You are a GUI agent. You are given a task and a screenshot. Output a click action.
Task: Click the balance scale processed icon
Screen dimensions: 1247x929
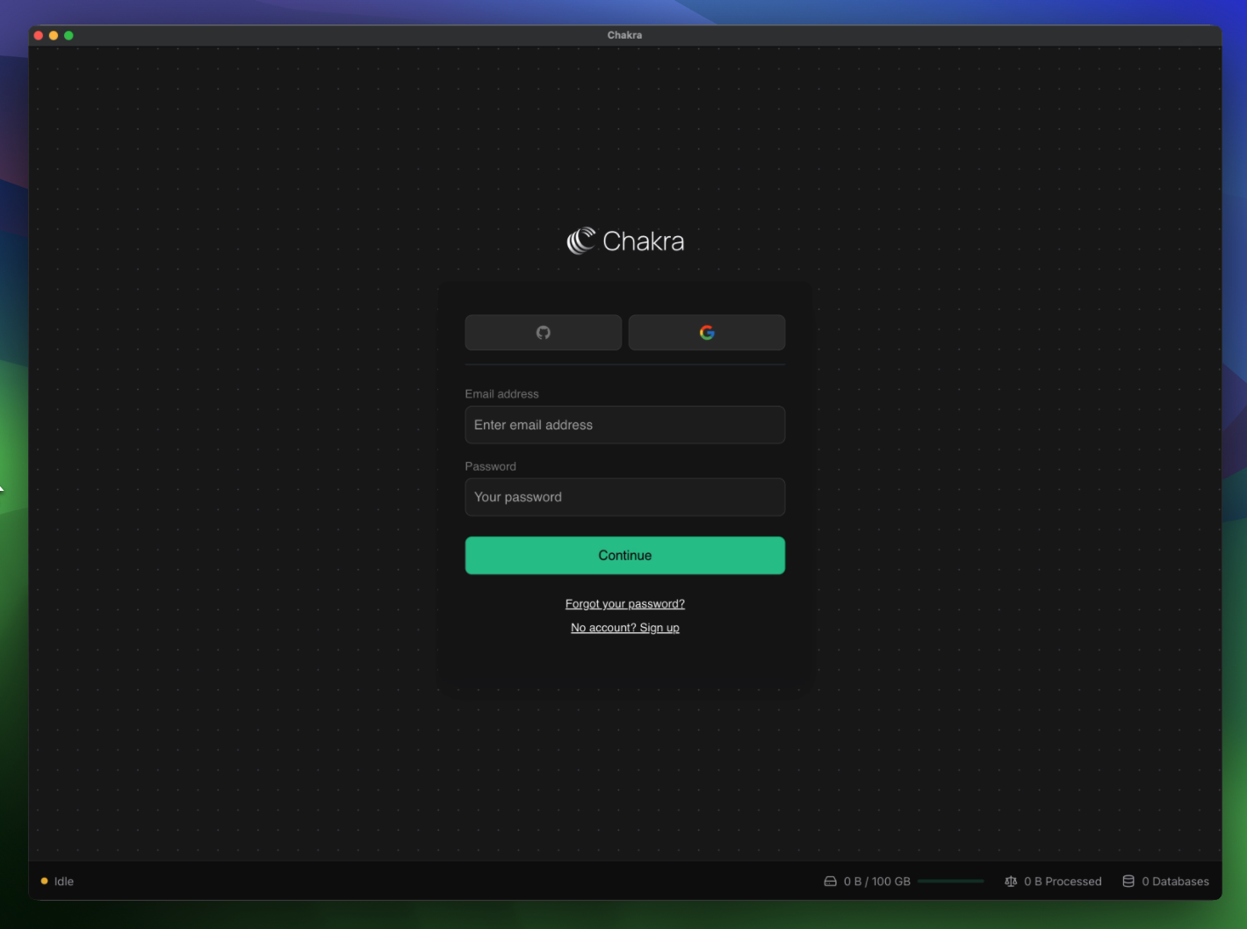pyautogui.click(x=1011, y=882)
